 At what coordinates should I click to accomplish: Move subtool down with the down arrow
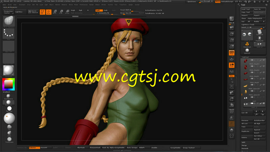point(263,111)
